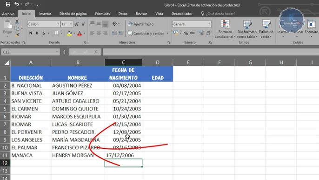Switch to Diseño de página tab

pyautogui.click(x=73, y=14)
